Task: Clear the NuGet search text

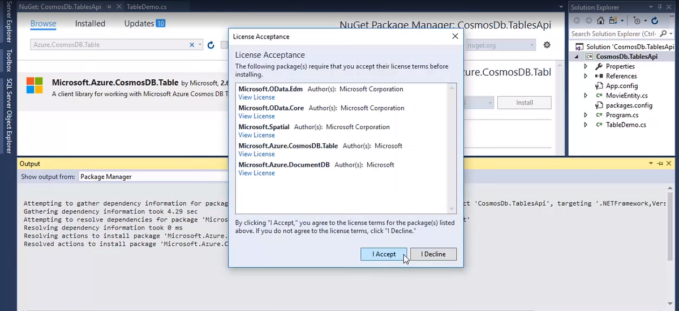Action: coord(192,45)
